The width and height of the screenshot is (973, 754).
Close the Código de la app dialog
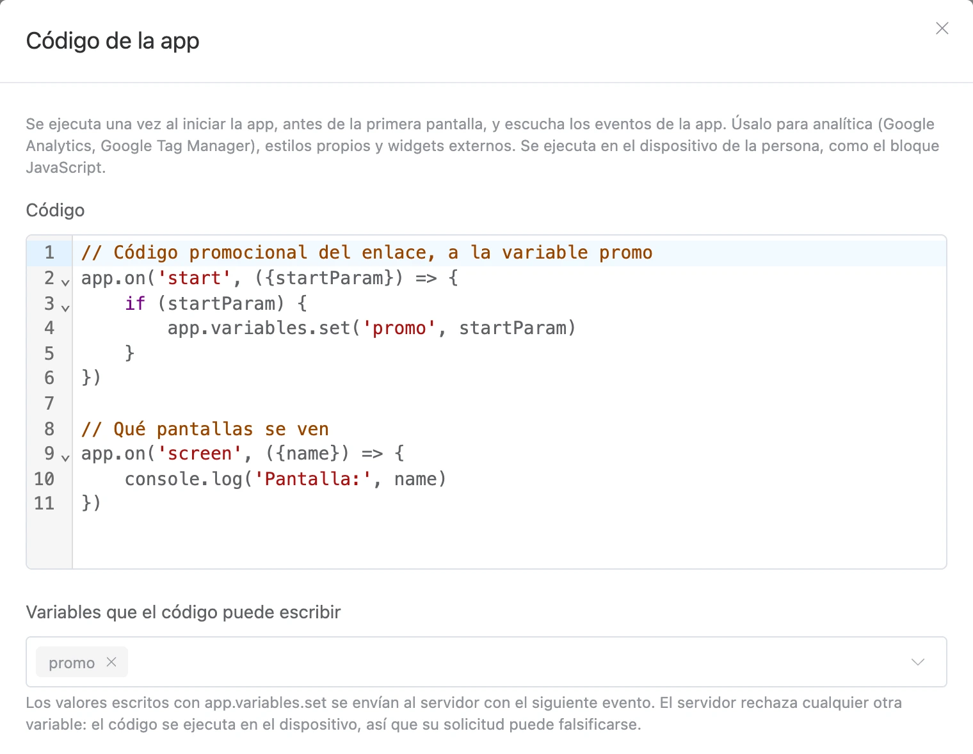pos(942,28)
